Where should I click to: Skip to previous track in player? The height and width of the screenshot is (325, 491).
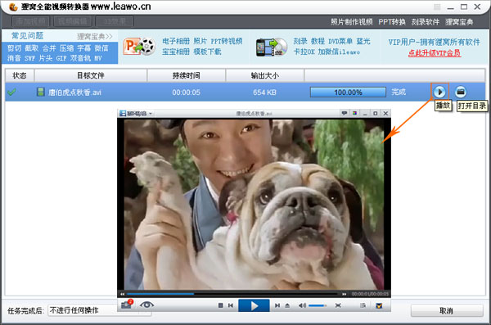(x=231, y=305)
